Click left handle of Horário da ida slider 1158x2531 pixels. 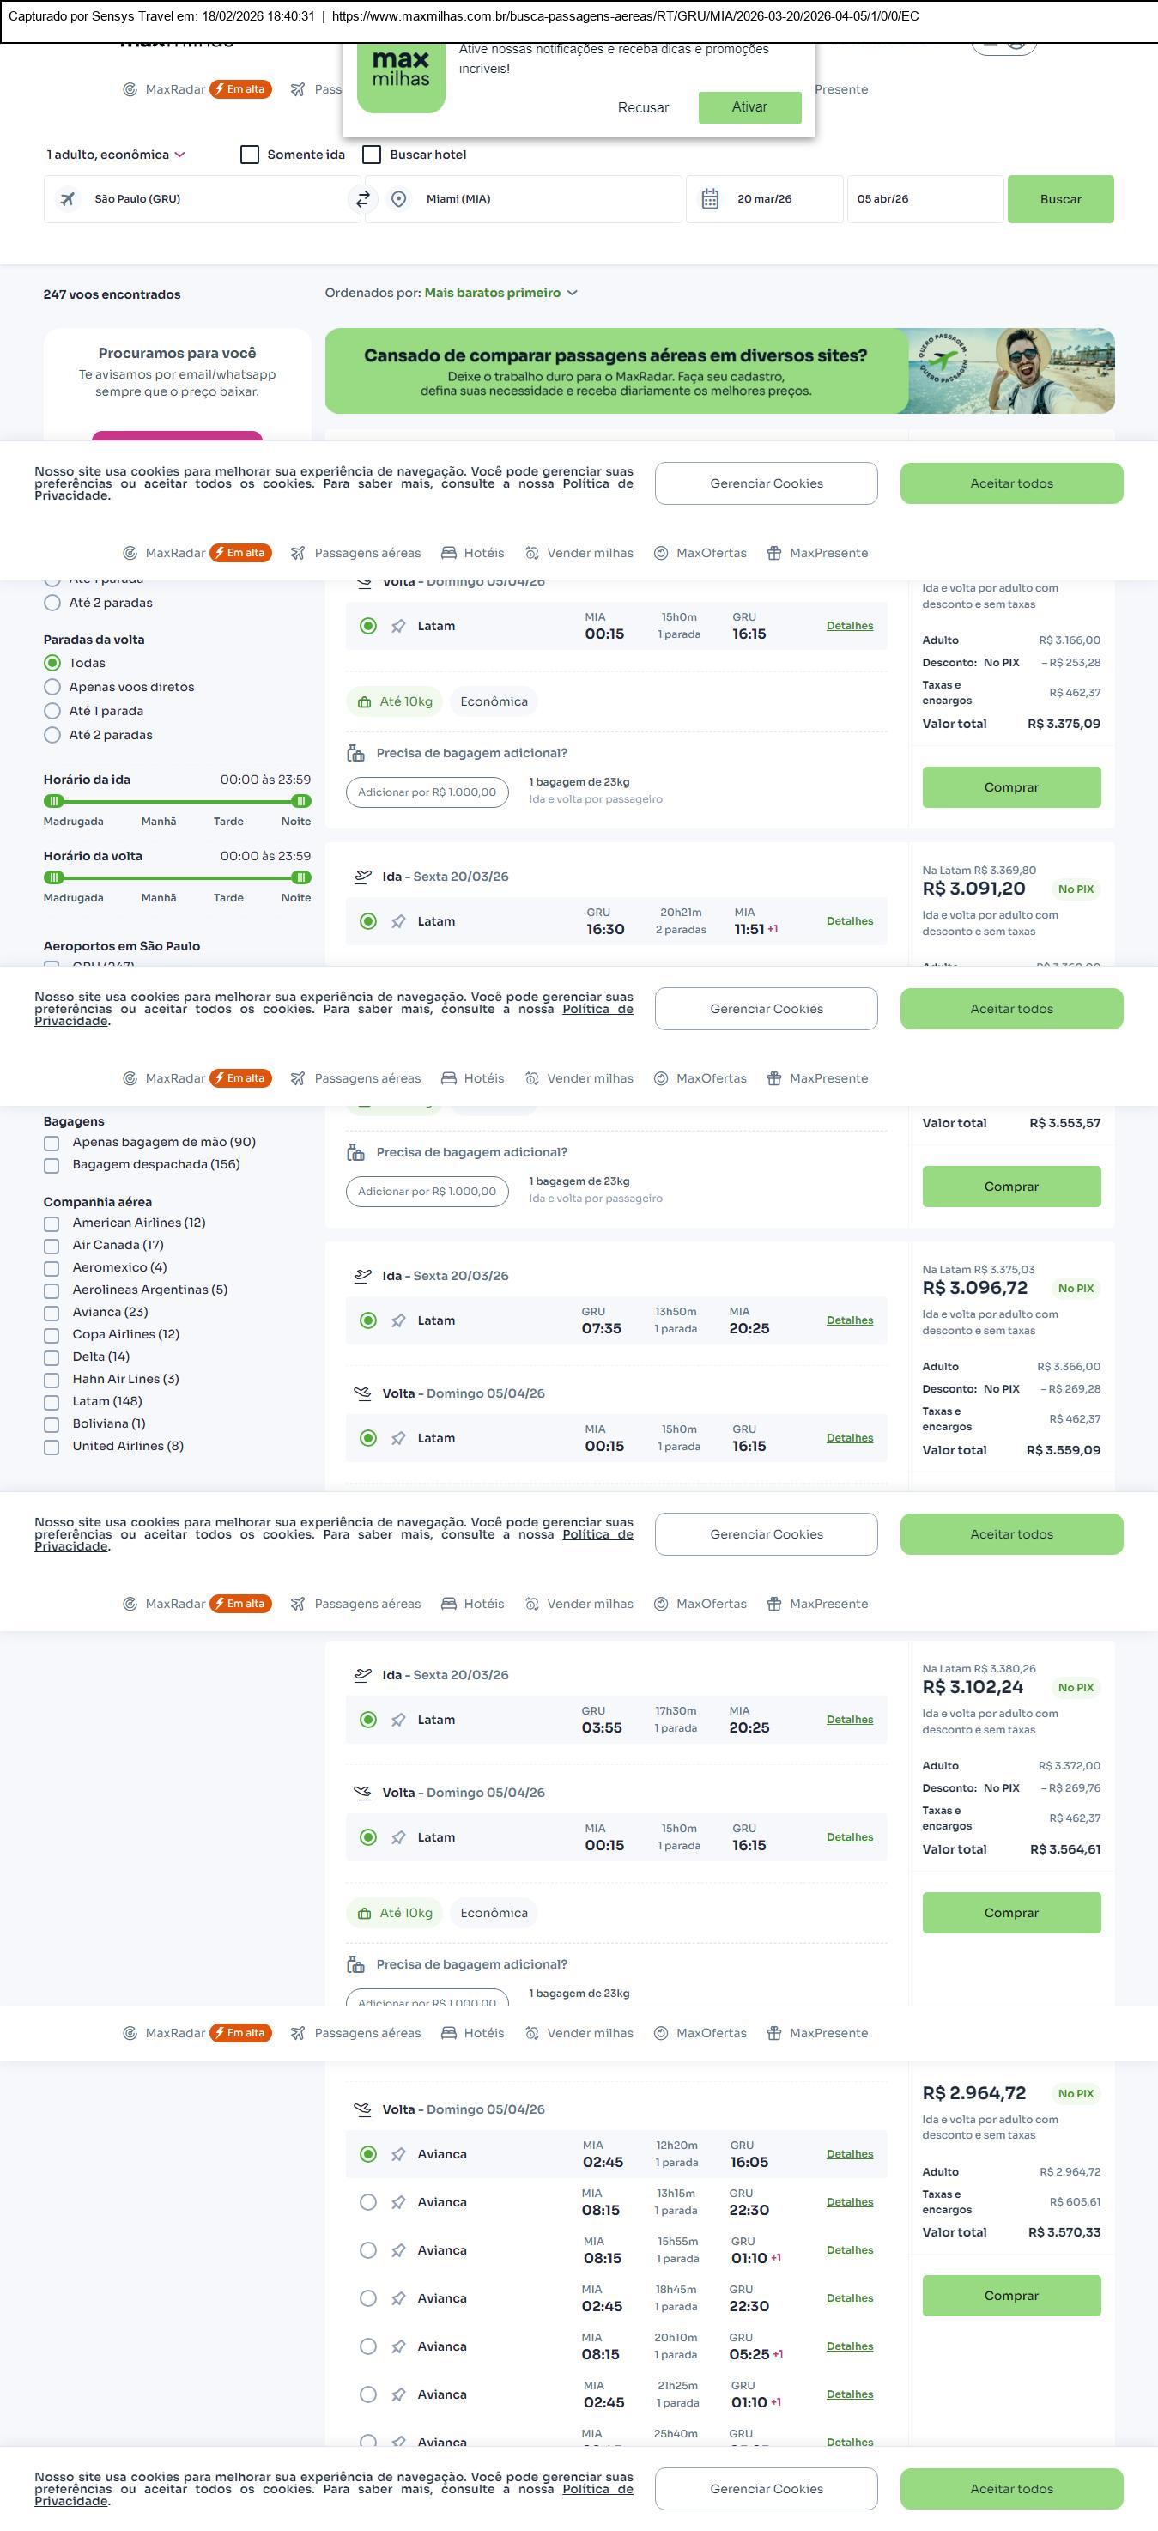tap(54, 801)
